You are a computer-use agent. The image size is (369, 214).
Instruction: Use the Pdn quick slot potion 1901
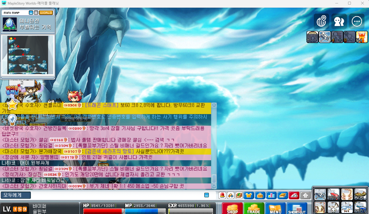pos(360,207)
